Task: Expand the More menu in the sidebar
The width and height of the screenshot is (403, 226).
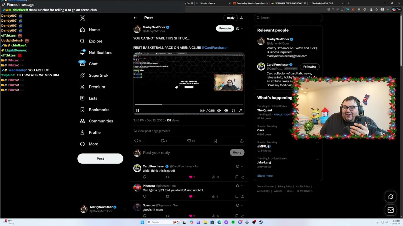Action: coord(89,144)
